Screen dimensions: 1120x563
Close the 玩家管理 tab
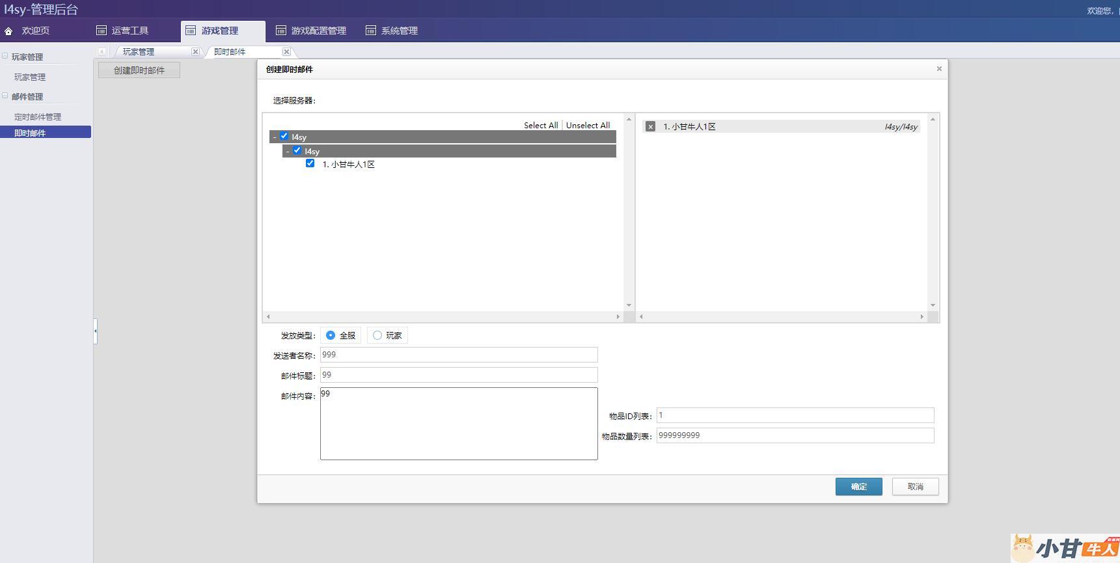[195, 51]
